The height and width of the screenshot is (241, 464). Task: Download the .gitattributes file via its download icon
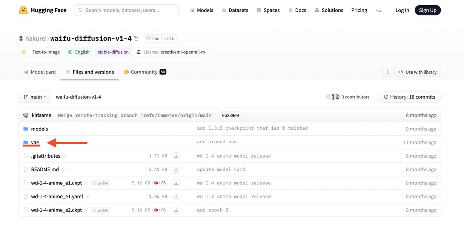coord(176,156)
